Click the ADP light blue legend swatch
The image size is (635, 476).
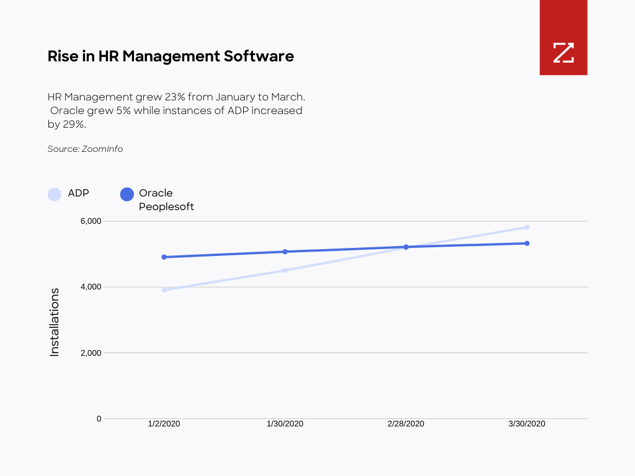click(55, 194)
